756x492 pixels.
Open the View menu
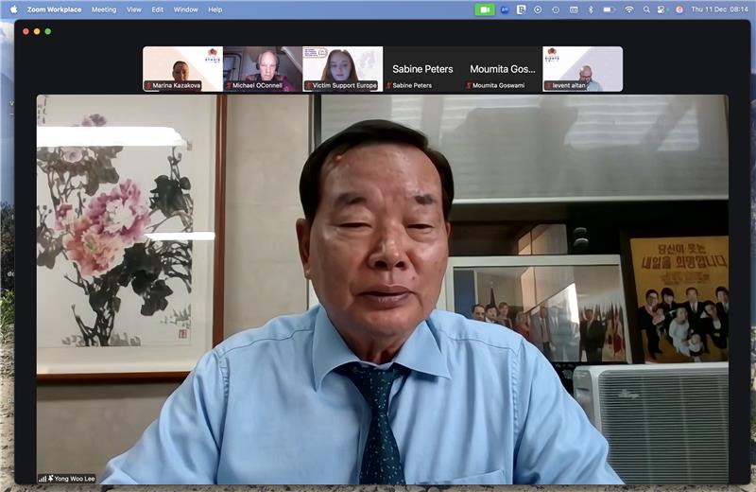pos(134,9)
